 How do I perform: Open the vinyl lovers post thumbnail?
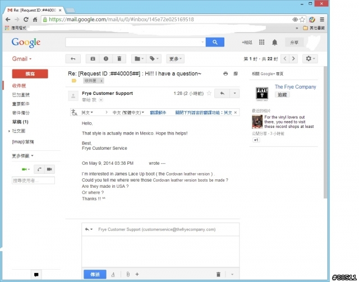tap(257, 122)
